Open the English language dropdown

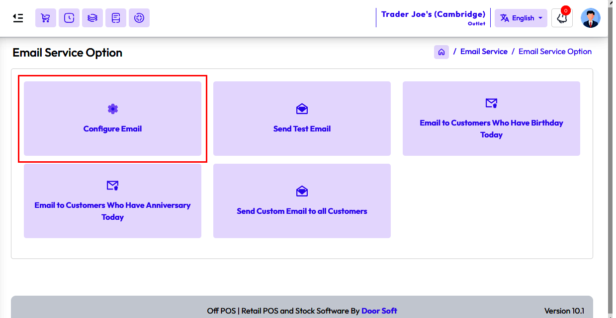(x=521, y=18)
